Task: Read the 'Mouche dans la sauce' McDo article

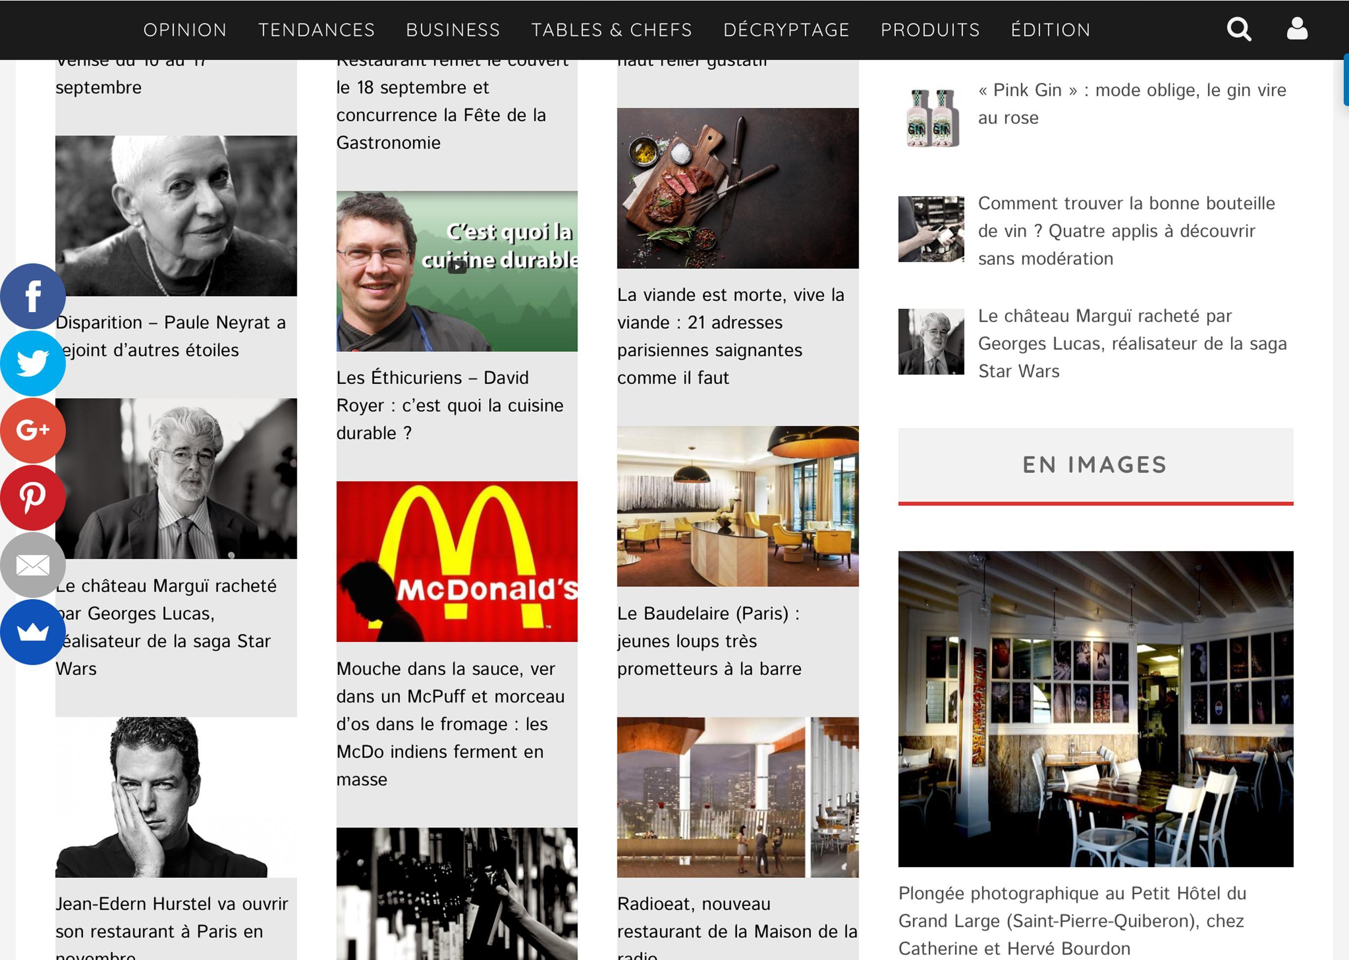Action: tap(450, 723)
